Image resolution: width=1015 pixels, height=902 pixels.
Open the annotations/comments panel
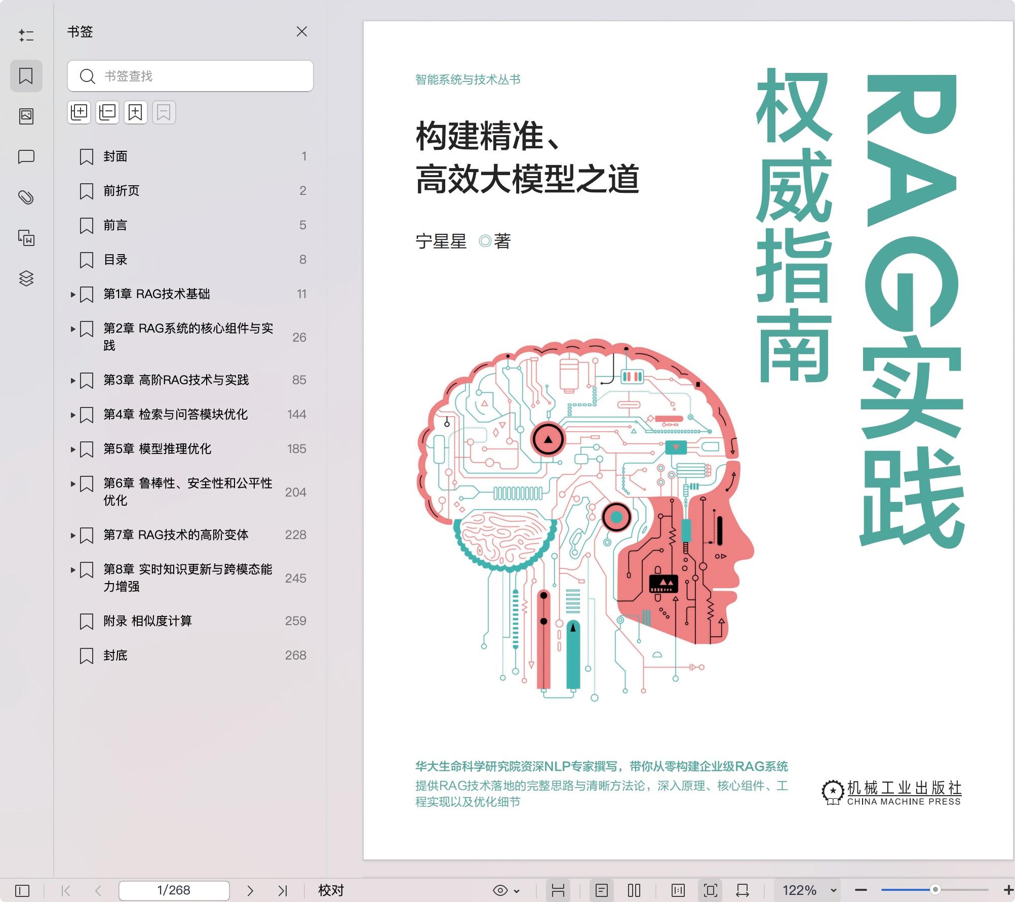[26, 157]
